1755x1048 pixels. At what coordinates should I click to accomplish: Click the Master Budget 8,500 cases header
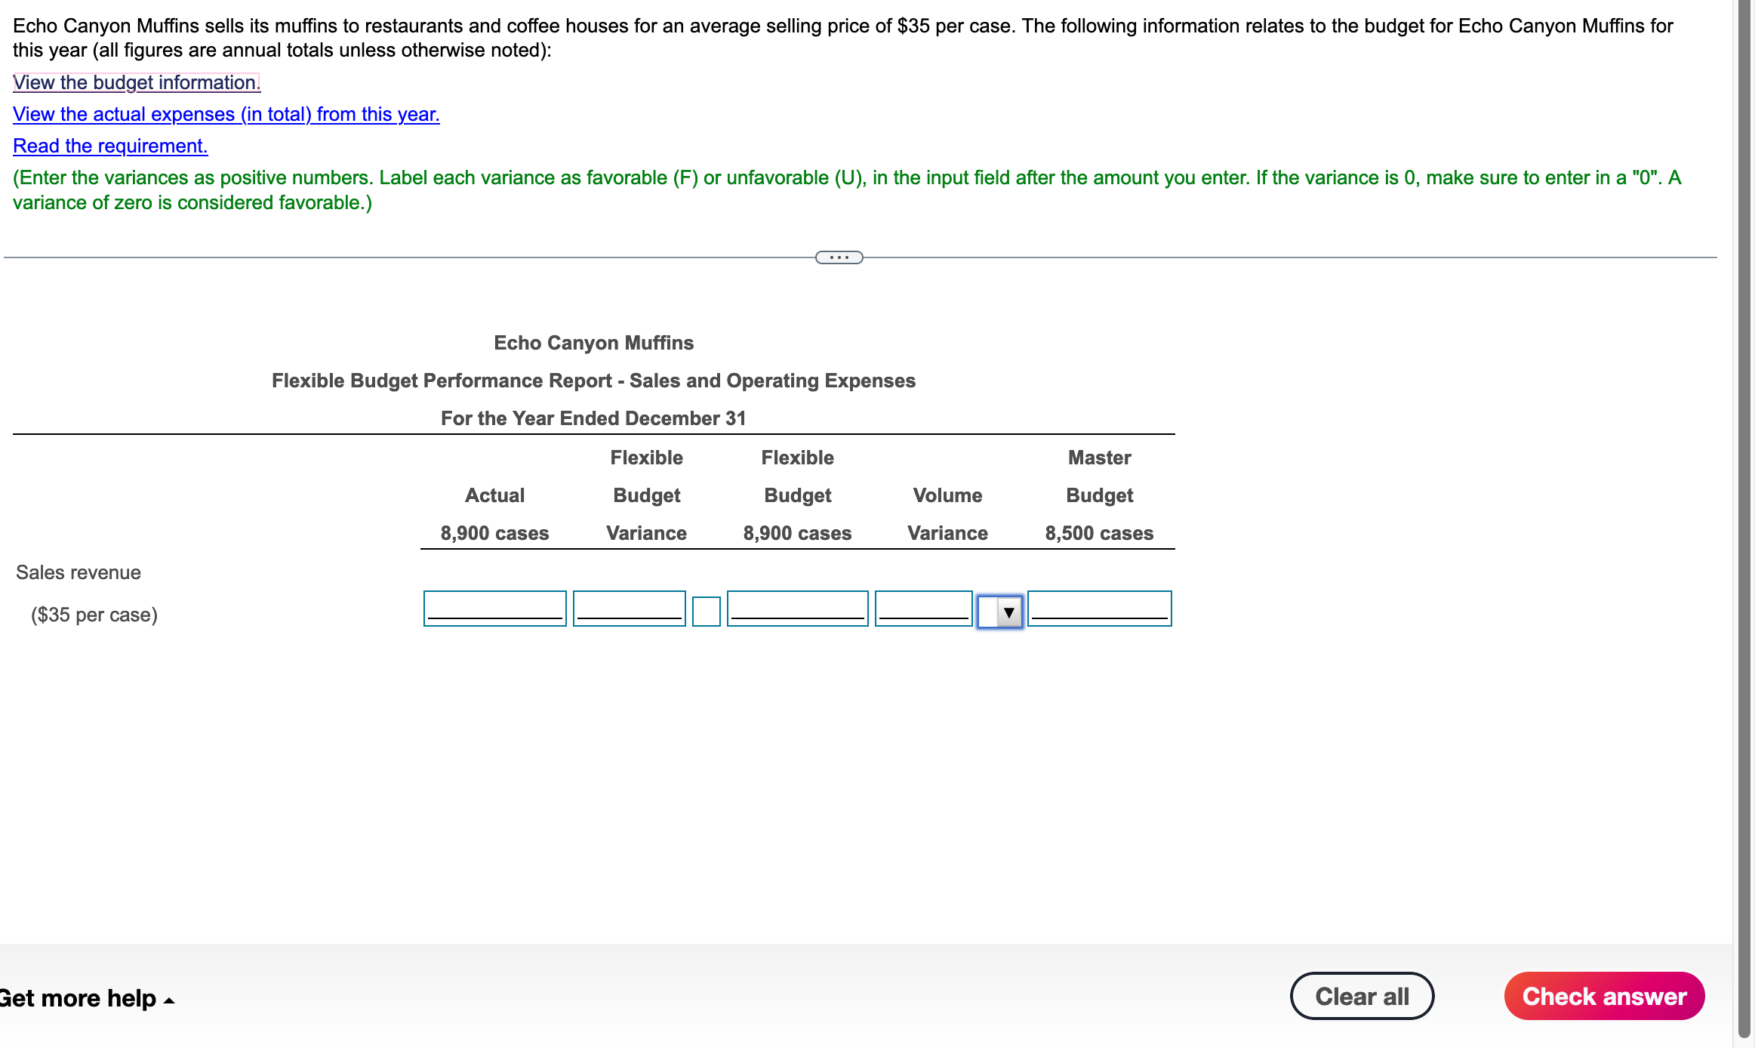1099,495
